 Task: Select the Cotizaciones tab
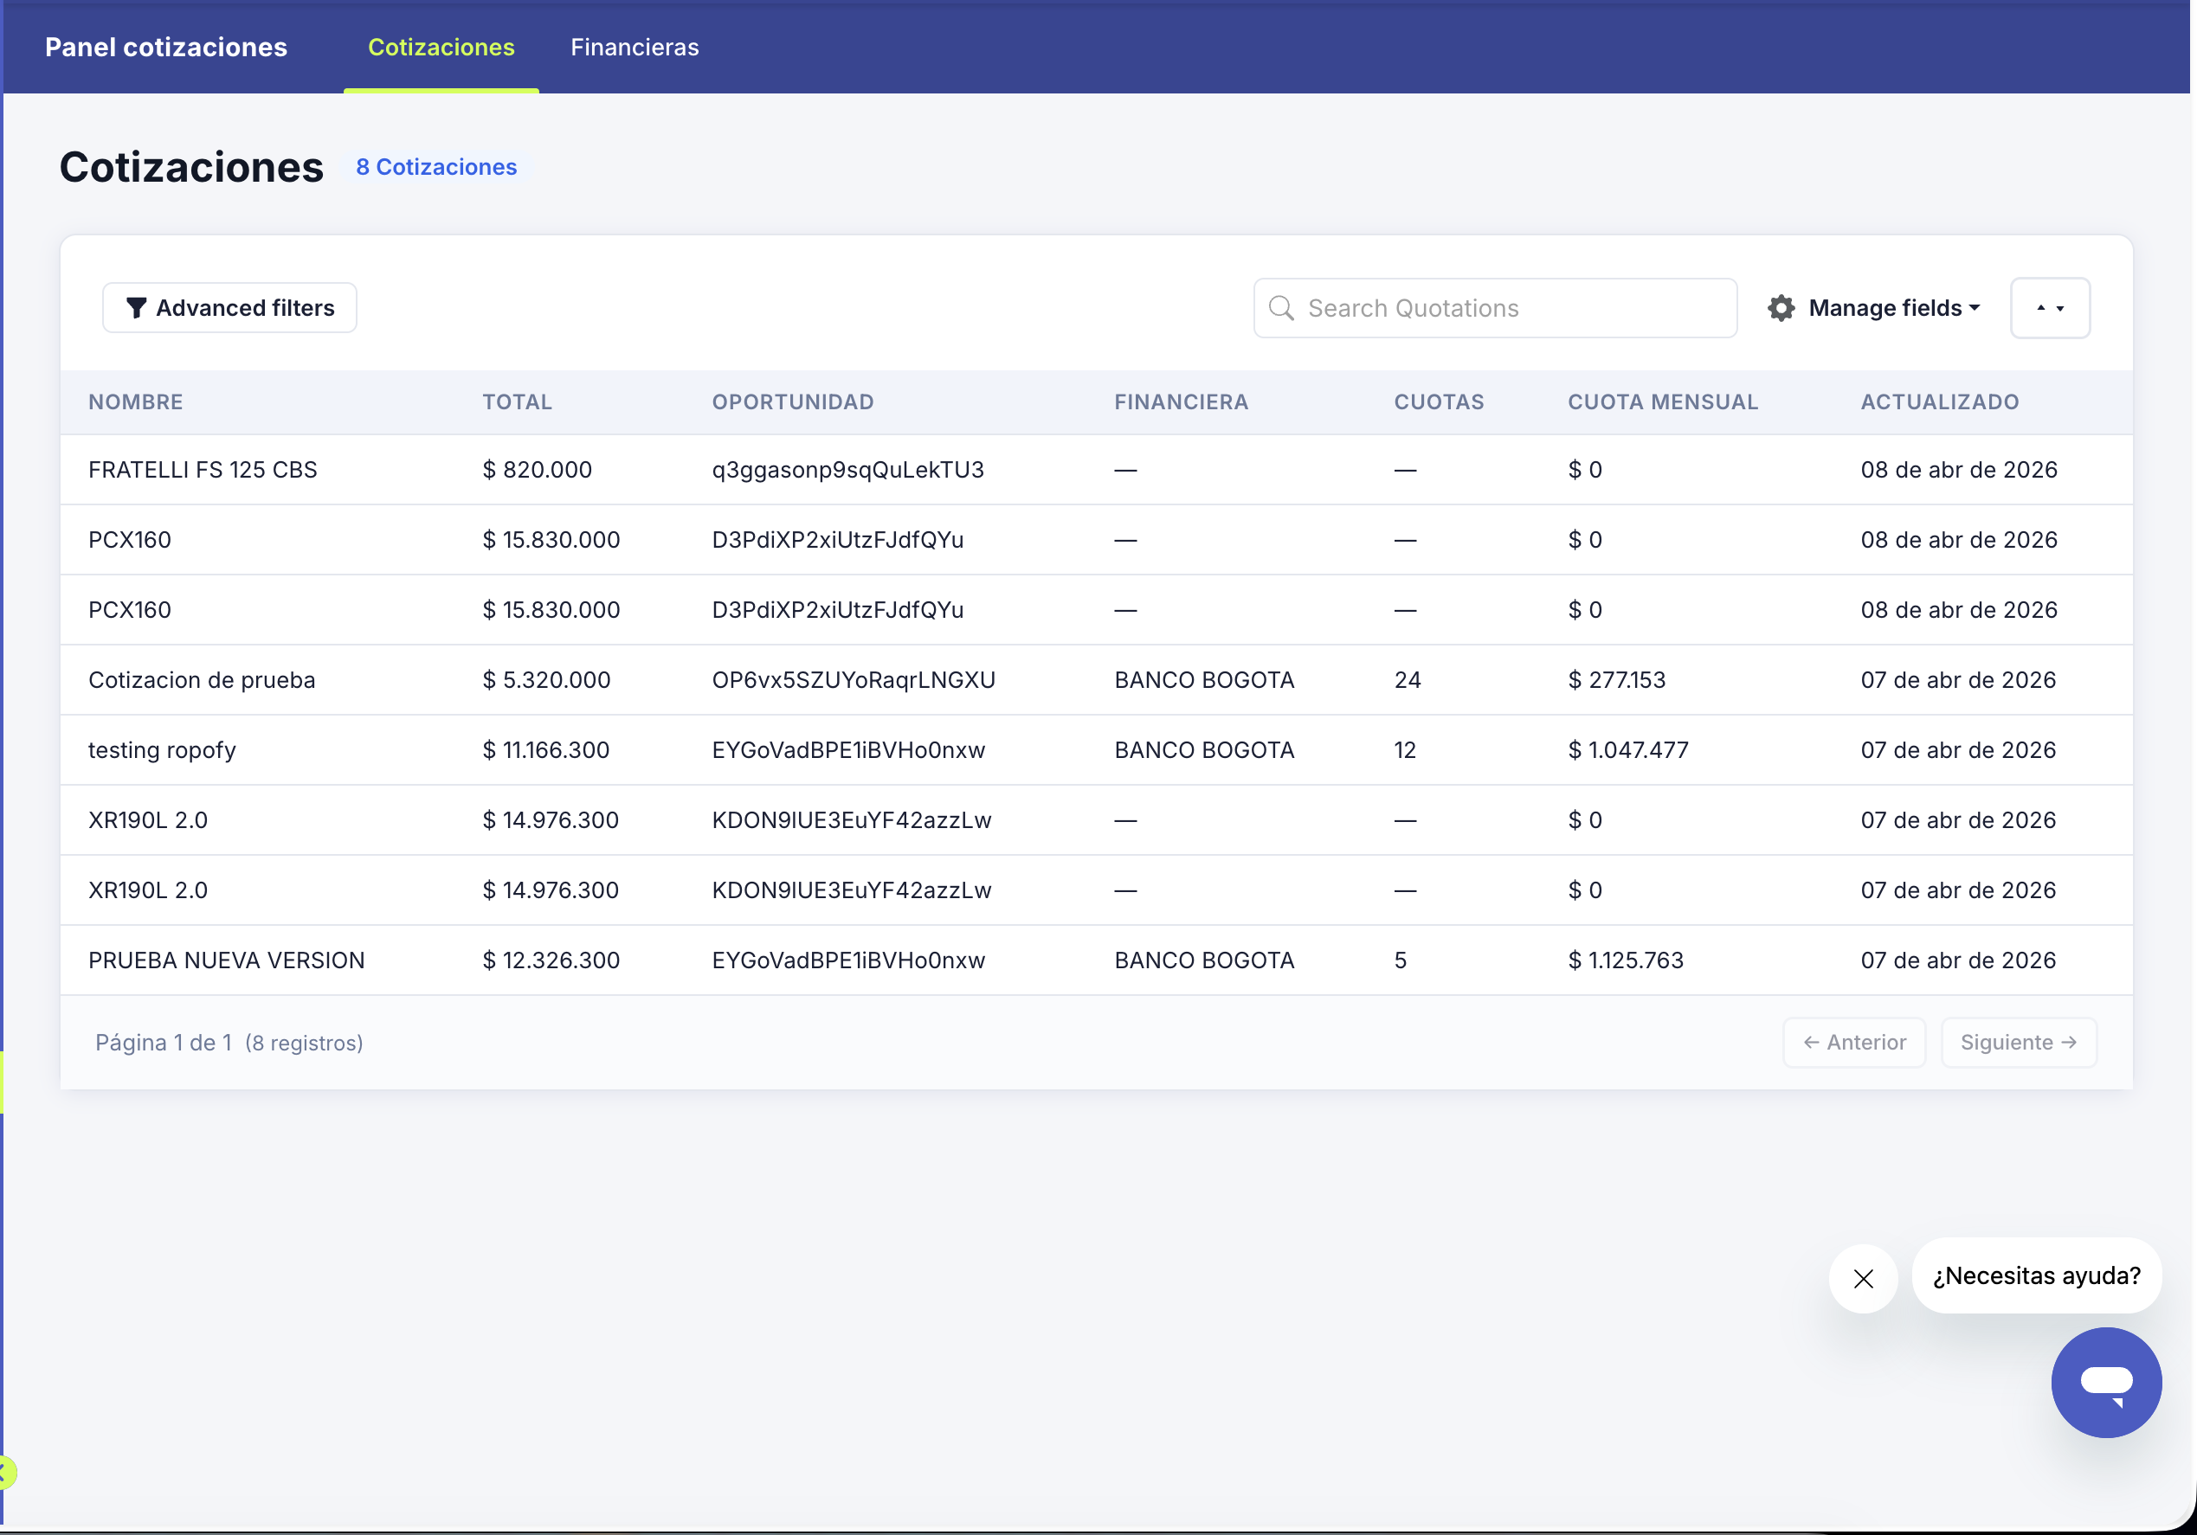point(441,47)
